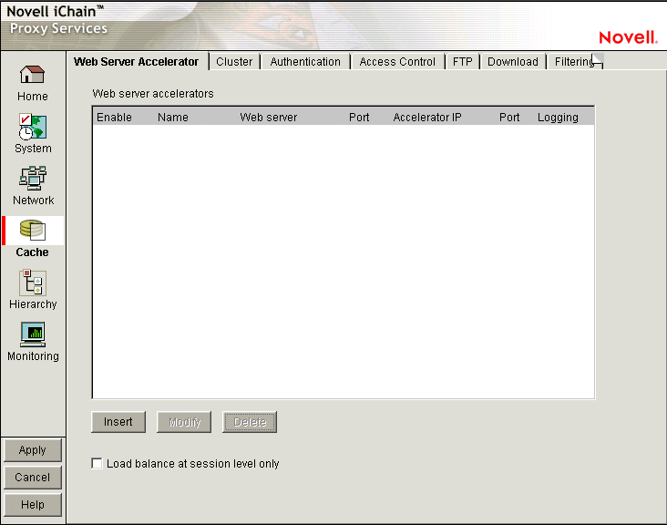This screenshot has height=525, width=667.
Task: Click the Apply button
Action: (32, 450)
